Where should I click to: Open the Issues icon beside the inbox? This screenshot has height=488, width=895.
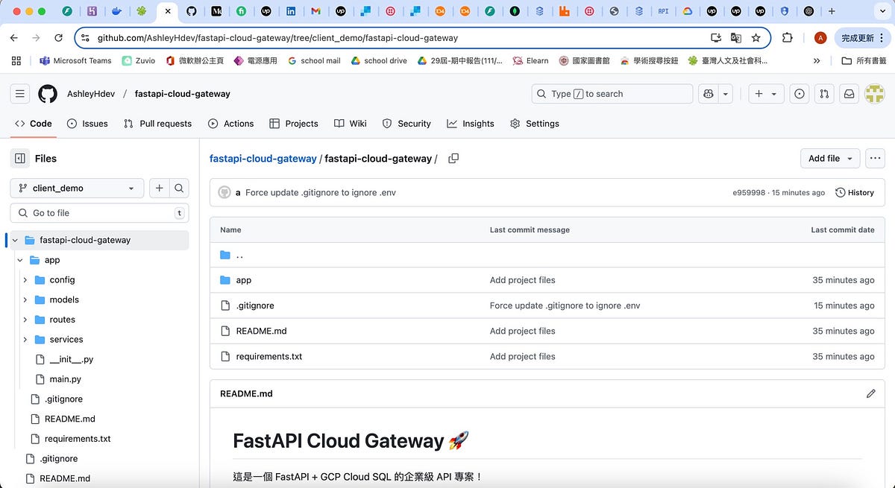[798, 93]
